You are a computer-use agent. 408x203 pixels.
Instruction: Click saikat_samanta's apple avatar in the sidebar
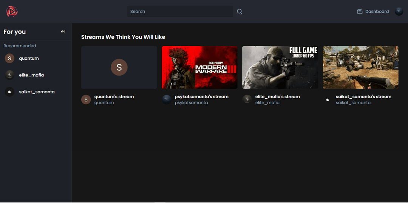point(9,92)
